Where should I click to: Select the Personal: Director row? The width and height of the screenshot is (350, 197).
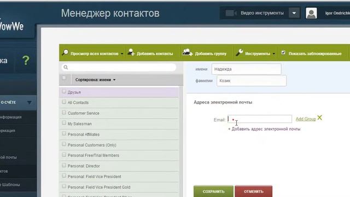point(119,166)
